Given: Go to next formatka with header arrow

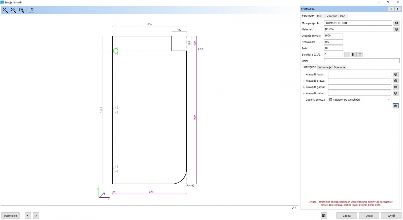Looking at the screenshot, I should 398,9.
